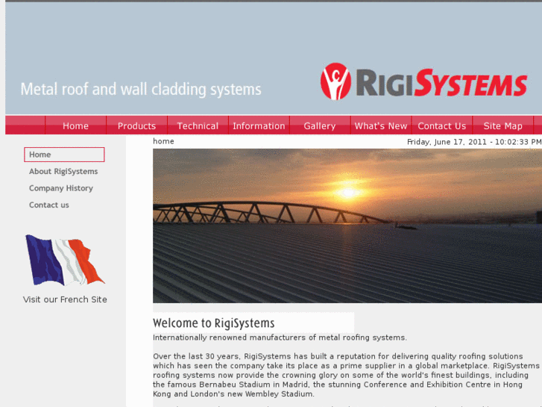
Task: Open Home in the red navigation bar
Action: [76, 125]
